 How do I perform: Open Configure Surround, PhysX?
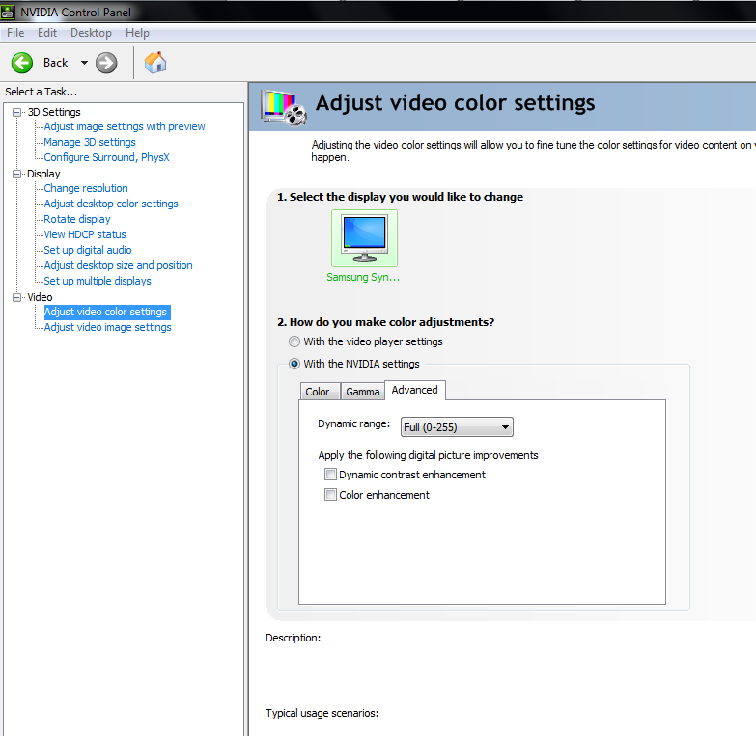tap(106, 157)
